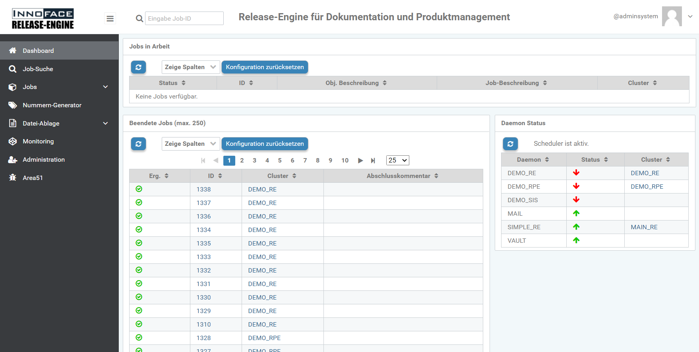Toggle the hamburger sidebar menu button
This screenshot has height=352, width=699.
click(x=110, y=18)
